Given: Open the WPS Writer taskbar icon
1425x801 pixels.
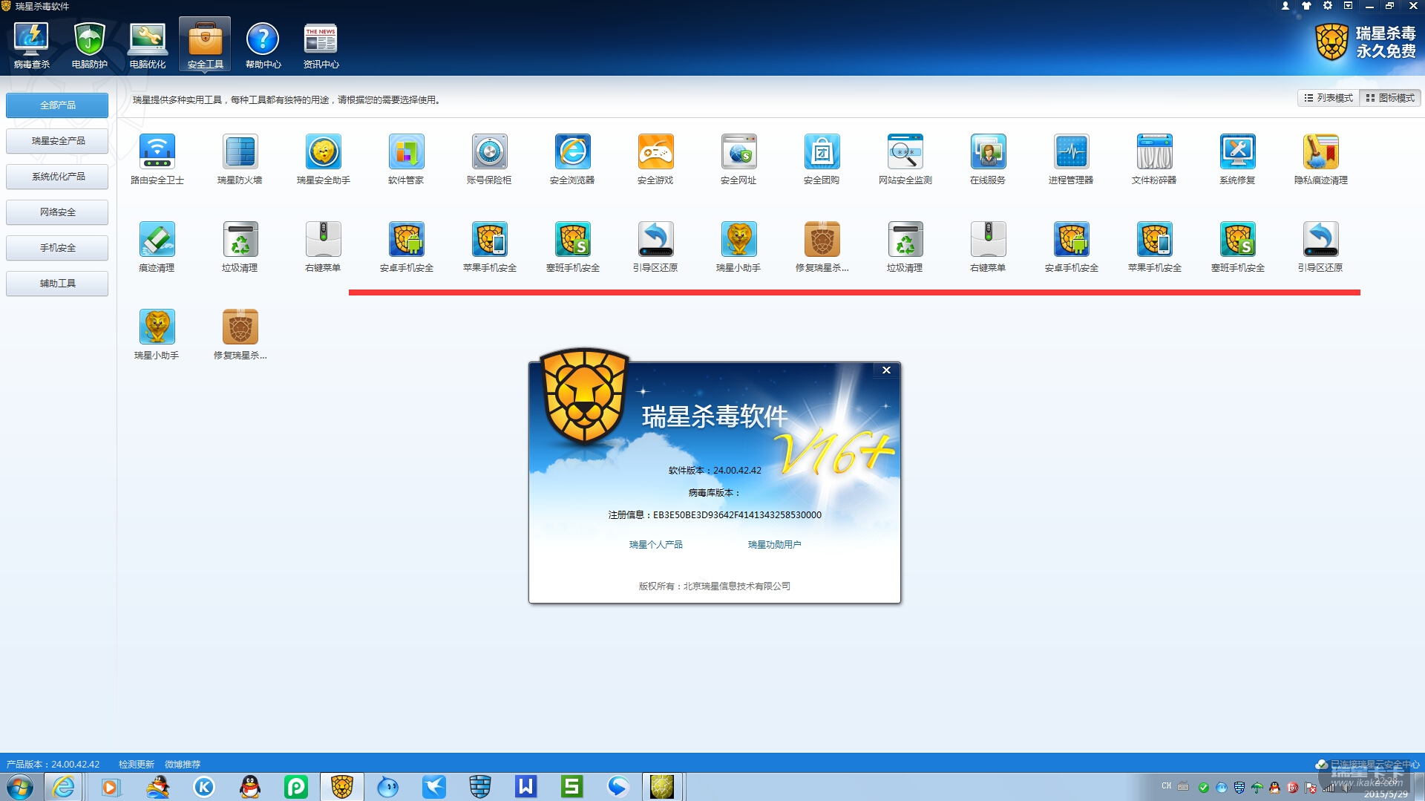Looking at the screenshot, I should pos(525,787).
